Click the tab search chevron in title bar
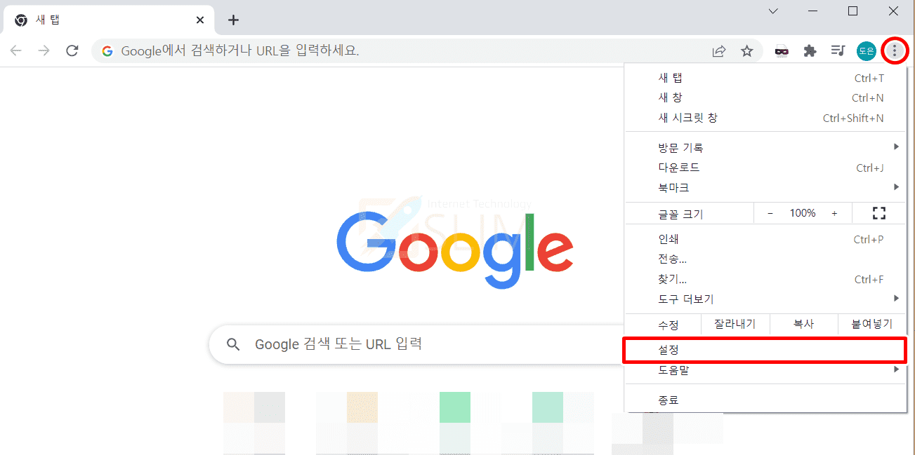This screenshot has height=455, width=915. pyautogui.click(x=773, y=11)
